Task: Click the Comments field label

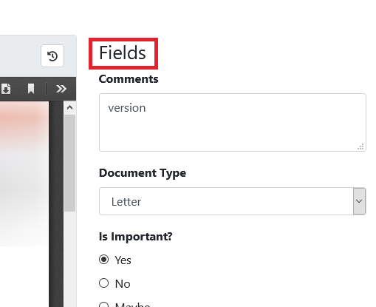Action: tap(129, 79)
